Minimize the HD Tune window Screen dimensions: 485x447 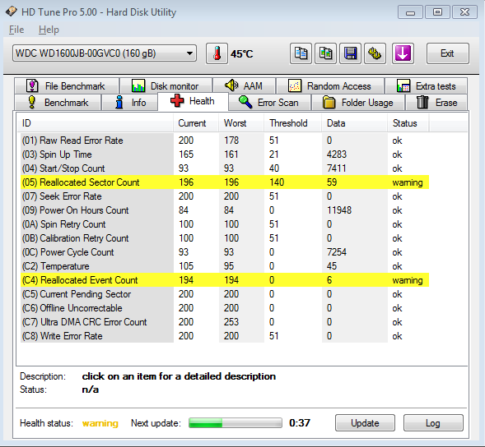(410, 12)
